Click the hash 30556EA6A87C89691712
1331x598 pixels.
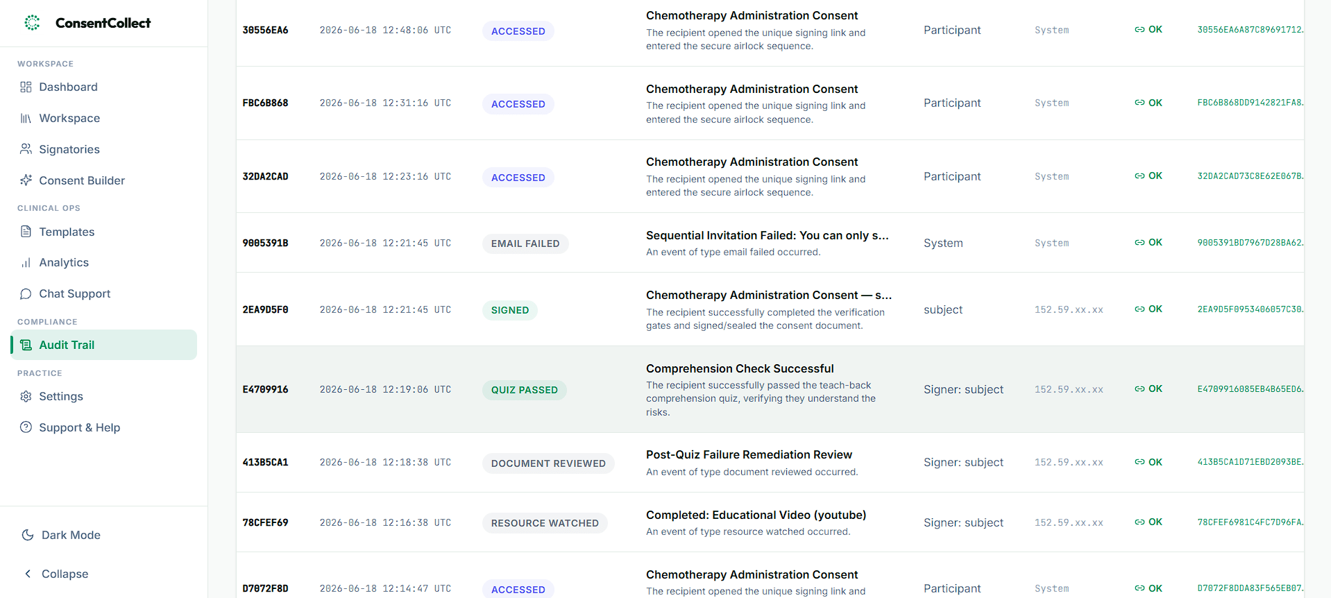click(x=1251, y=30)
